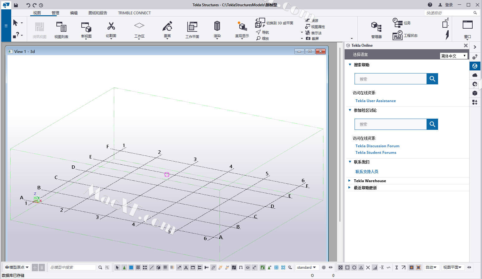Click 切换到 3D 或平面 view switch icon
The width and height of the screenshot is (482, 279).
click(260, 23)
